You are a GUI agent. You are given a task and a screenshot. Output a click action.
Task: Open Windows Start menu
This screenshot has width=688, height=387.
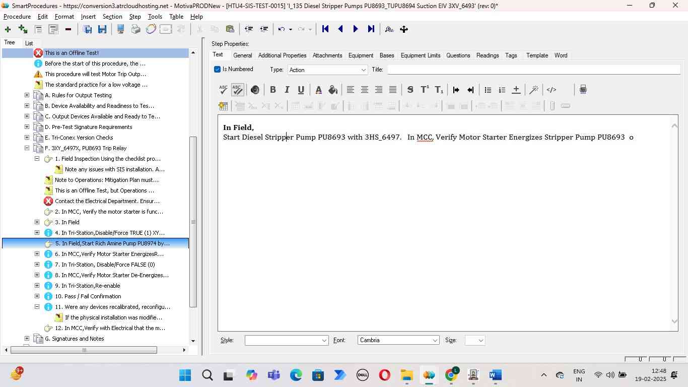pyautogui.click(x=185, y=375)
